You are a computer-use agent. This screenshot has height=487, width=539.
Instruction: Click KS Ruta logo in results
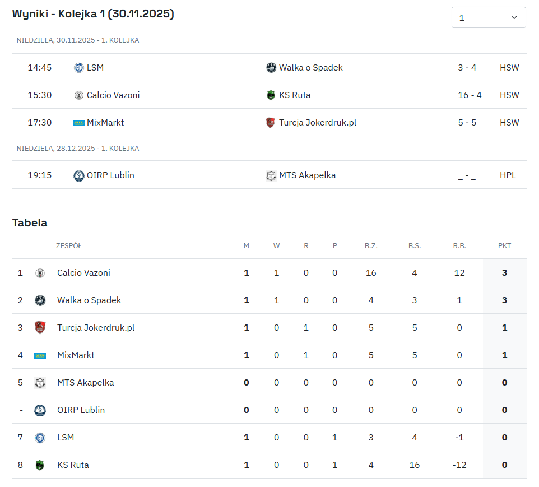pos(271,95)
